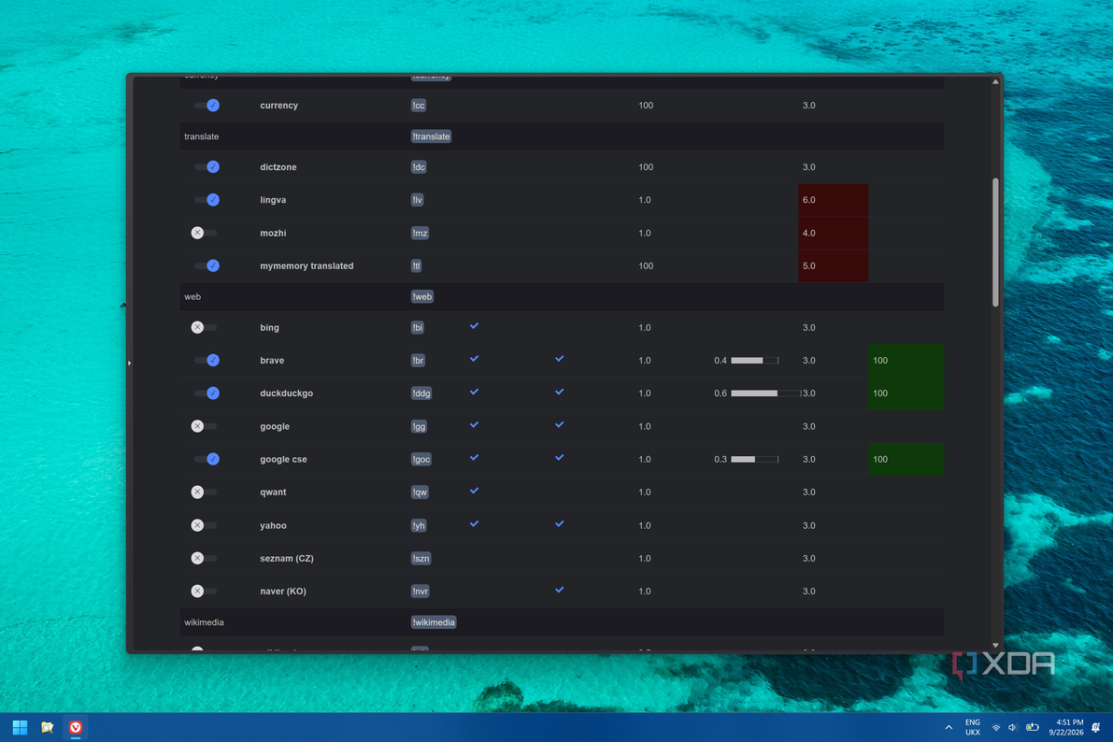Open the clock showing 4:51 PM
This screenshot has height=742, width=1113.
click(1066, 727)
